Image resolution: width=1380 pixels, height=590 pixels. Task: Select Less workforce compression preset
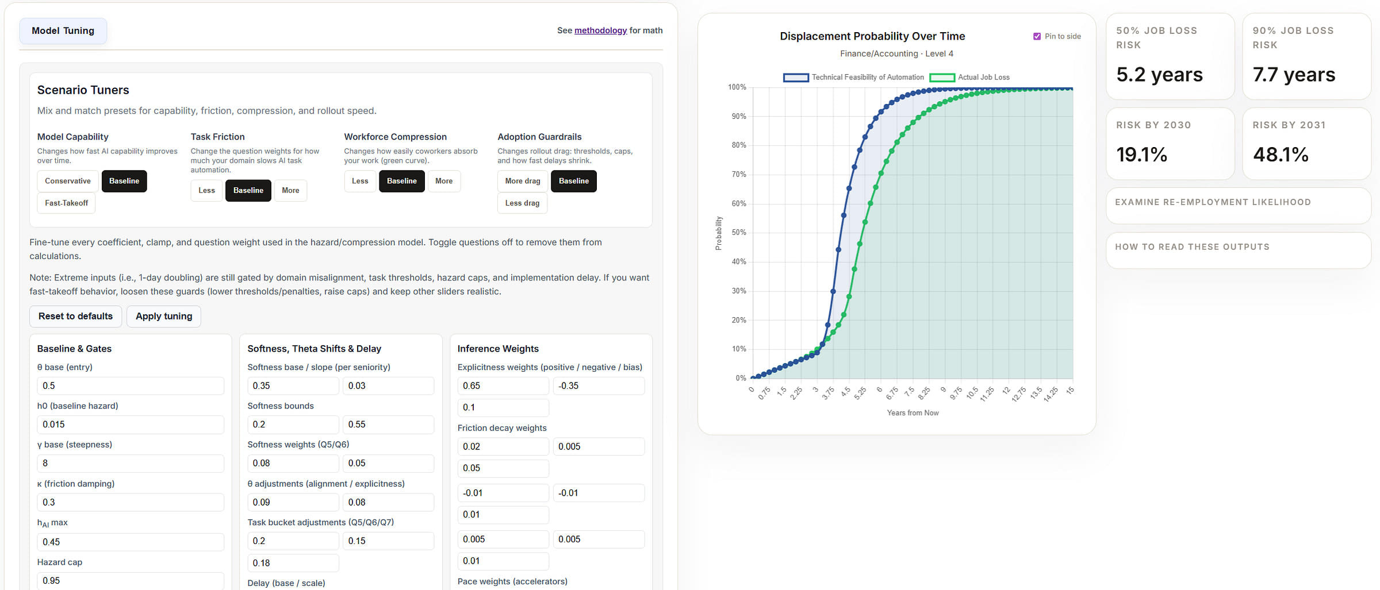pyautogui.click(x=360, y=181)
